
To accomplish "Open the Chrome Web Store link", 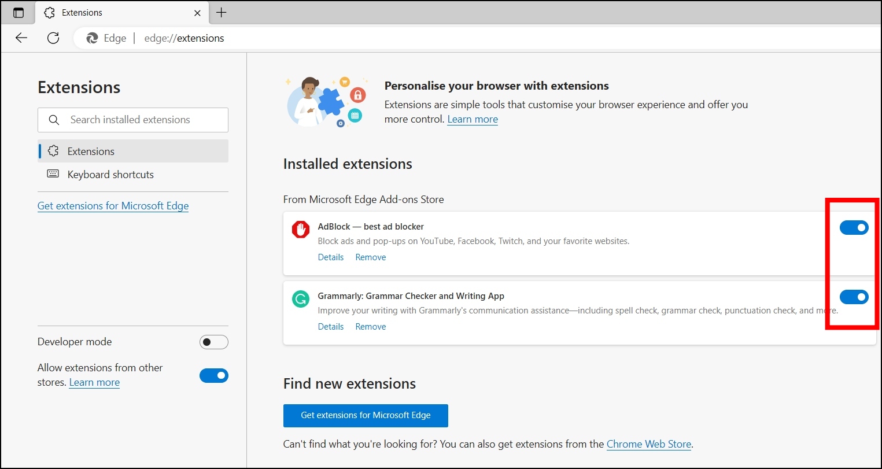I will (x=649, y=444).
